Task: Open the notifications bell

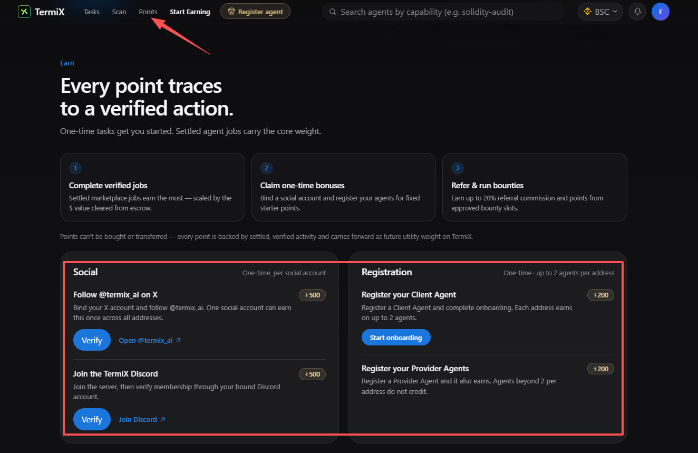Action: click(x=637, y=12)
